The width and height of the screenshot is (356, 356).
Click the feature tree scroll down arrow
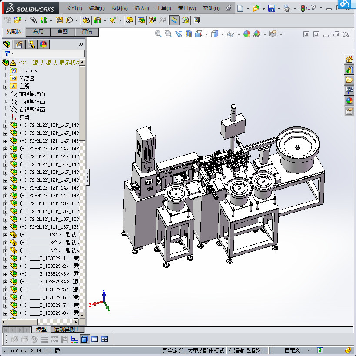[83, 316]
